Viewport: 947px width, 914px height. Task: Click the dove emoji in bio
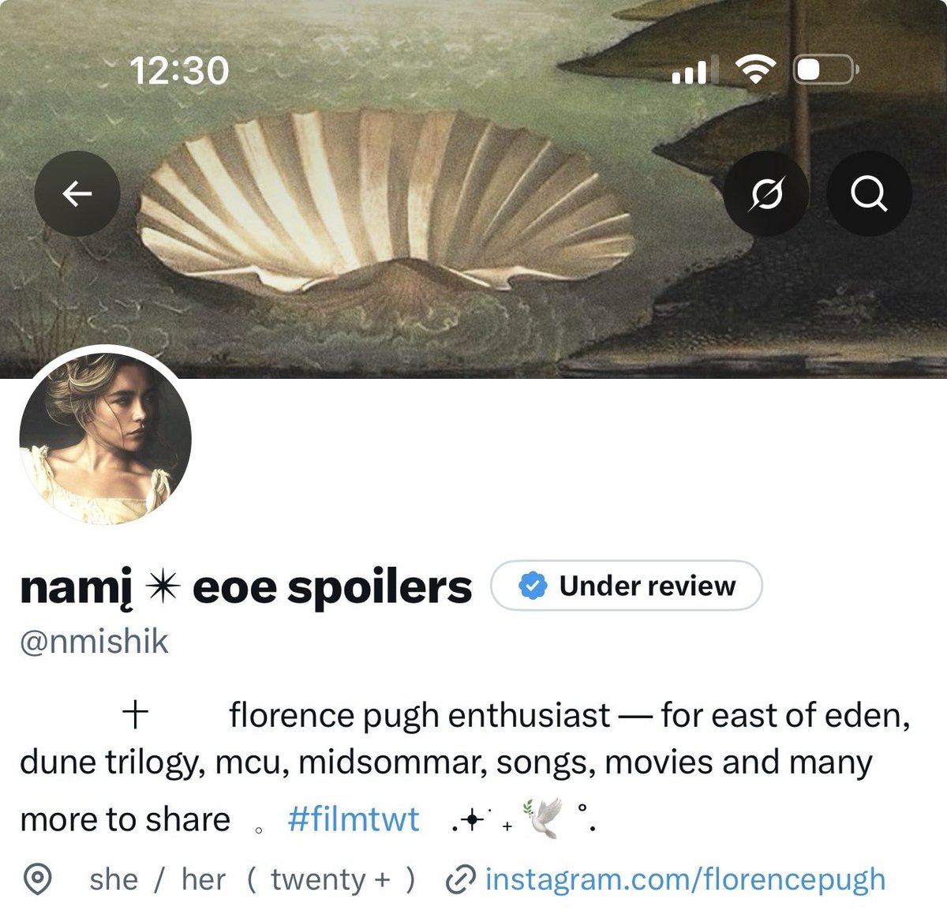click(545, 818)
